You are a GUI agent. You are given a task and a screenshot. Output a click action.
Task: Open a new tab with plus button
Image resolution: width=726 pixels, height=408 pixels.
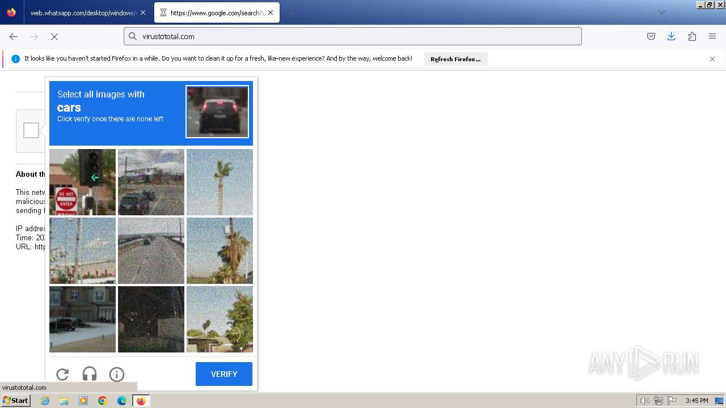[292, 12]
